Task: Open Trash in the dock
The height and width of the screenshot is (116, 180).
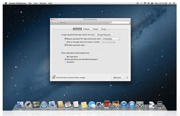Action: point(160,104)
